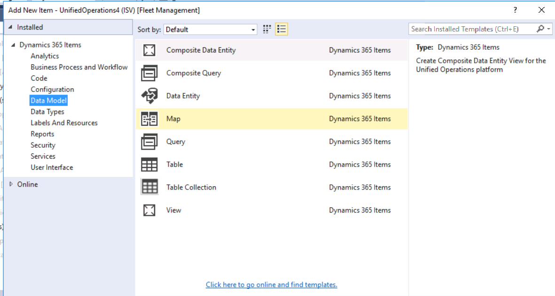Switch to medium icons list view
The height and width of the screenshot is (296, 555).
coord(281,29)
